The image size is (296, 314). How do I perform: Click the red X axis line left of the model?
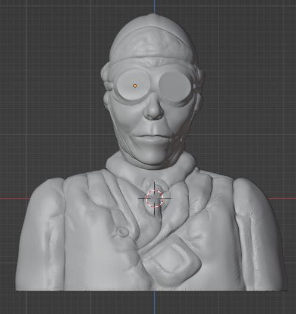[14, 198]
